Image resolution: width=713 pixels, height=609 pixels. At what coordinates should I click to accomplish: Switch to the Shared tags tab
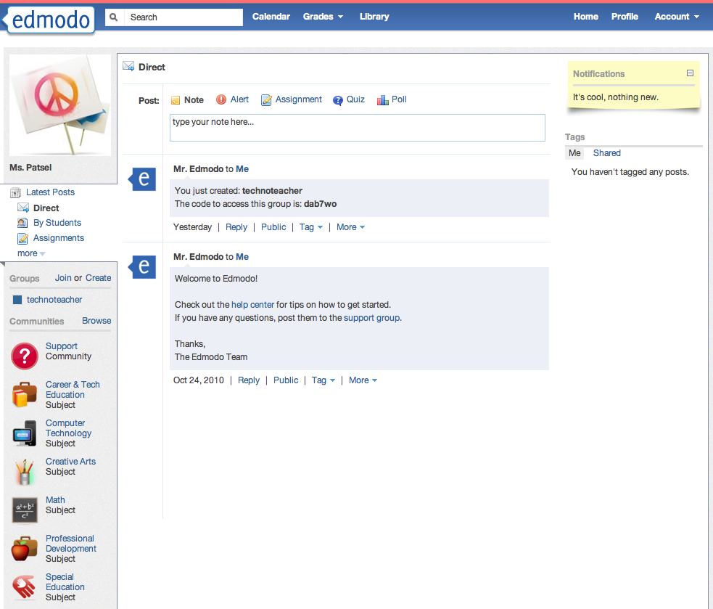(x=606, y=153)
